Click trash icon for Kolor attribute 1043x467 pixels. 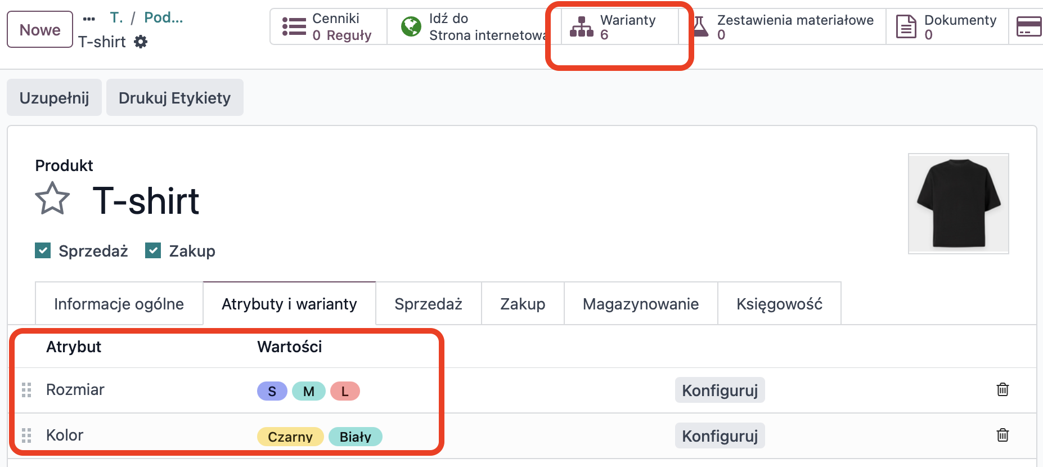pos(1002,435)
